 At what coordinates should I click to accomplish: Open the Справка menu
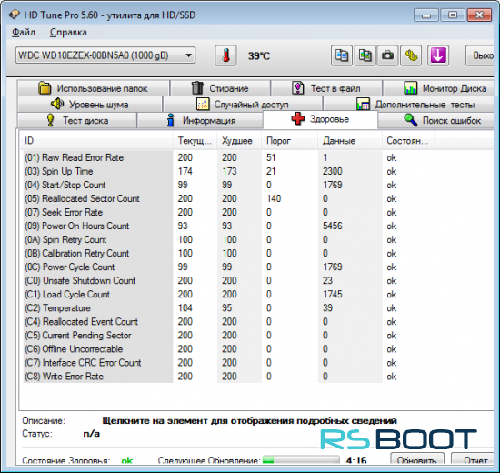(x=68, y=32)
